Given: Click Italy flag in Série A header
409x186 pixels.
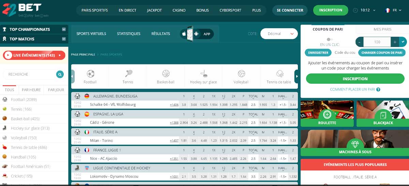Looking at the screenshot, I should (87, 132).
